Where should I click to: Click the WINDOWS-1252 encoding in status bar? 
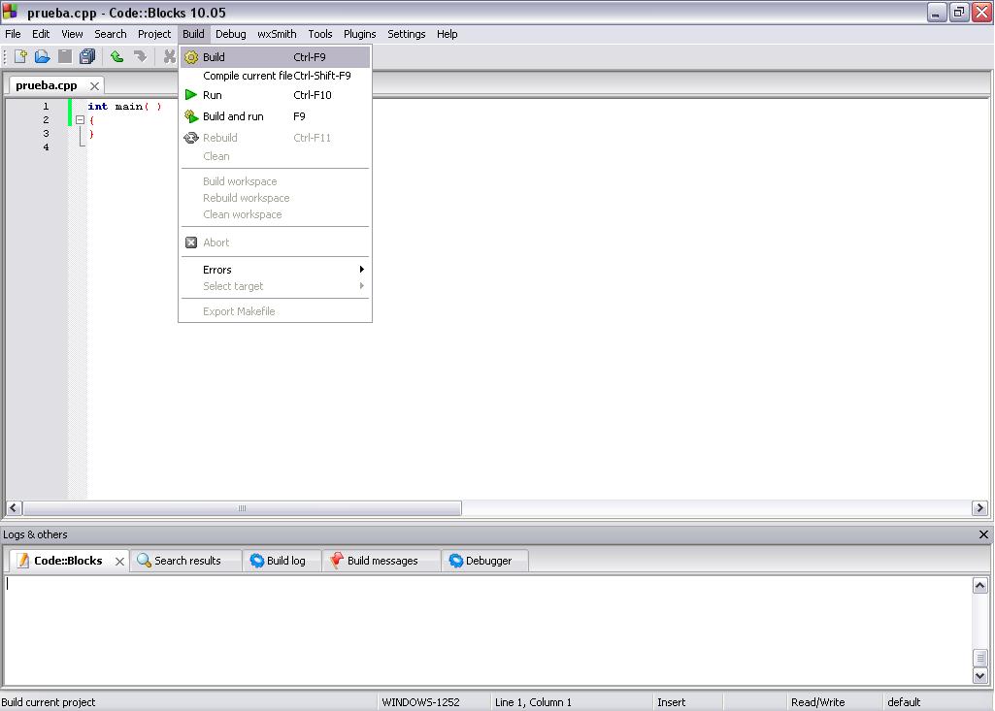[x=420, y=702]
